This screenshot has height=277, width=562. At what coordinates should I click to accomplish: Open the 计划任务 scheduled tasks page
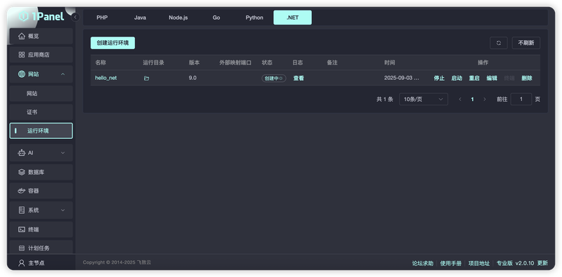click(41, 248)
